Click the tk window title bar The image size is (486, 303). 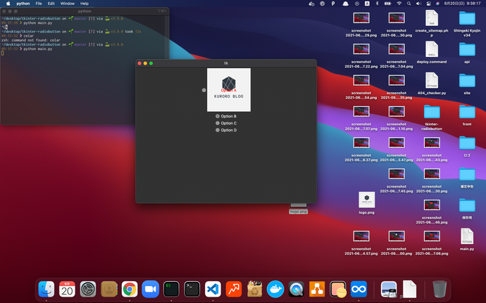(226, 63)
